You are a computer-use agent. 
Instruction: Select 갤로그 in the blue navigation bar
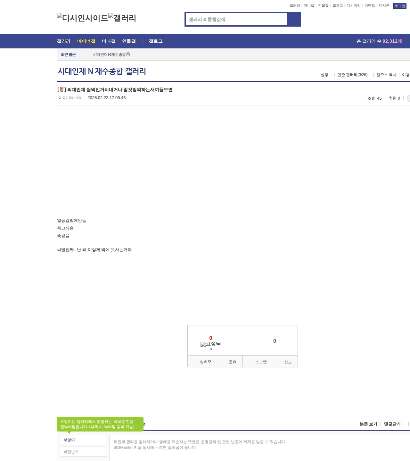(156, 41)
